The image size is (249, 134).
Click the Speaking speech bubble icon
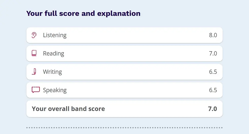[36, 90]
